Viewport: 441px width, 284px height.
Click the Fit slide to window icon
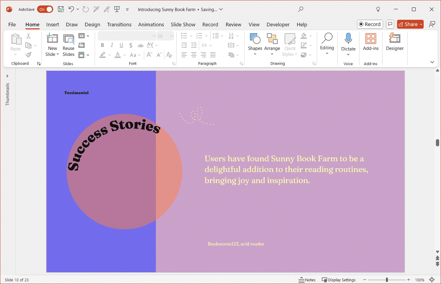tap(433, 280)
